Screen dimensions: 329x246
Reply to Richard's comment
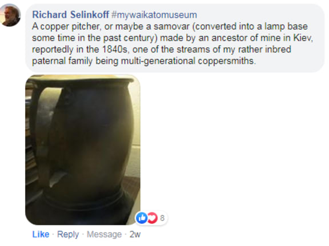click(x=68, y=234)
